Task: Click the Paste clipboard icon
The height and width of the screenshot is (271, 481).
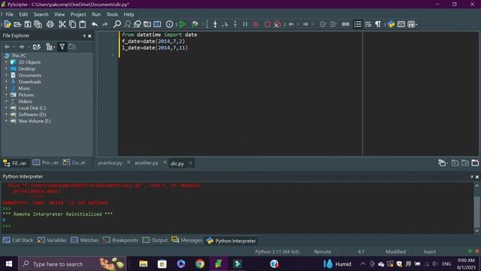Action: 83,24
